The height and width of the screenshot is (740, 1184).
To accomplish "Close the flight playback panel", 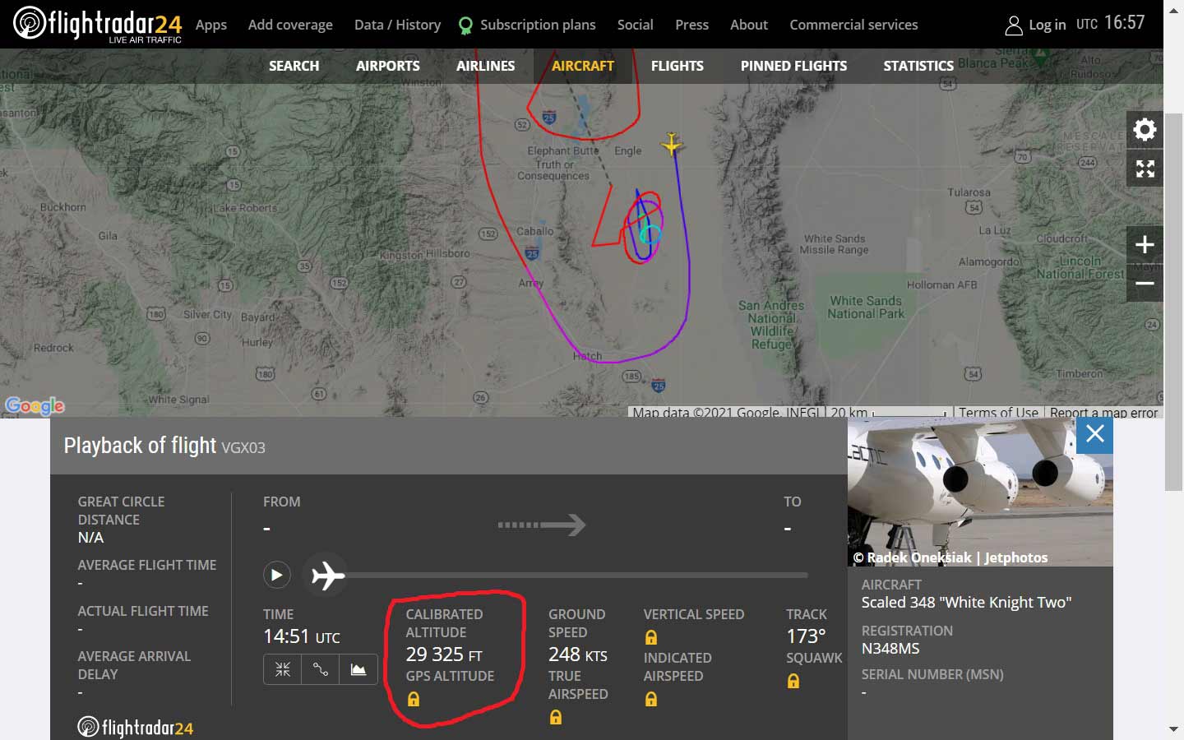I will click(1094, 433).
